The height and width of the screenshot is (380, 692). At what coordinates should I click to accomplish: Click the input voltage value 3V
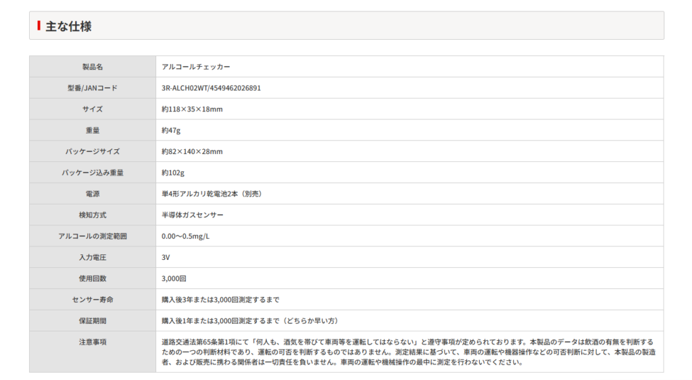(x=166, y=257)
